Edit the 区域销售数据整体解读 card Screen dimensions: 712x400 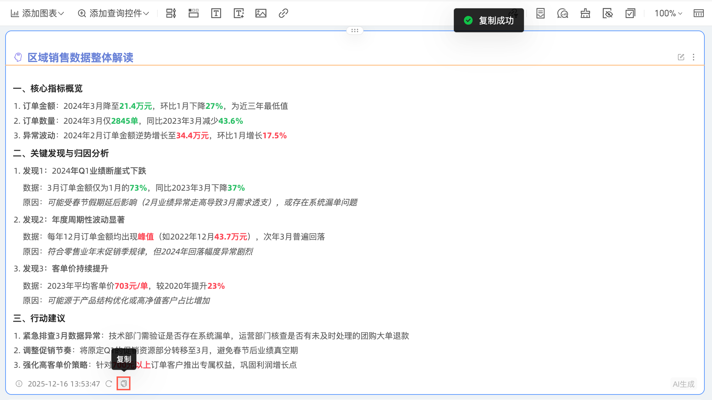point(681,57)
